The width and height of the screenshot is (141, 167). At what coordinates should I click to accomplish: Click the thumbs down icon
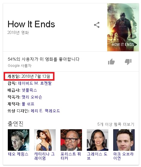128,62
